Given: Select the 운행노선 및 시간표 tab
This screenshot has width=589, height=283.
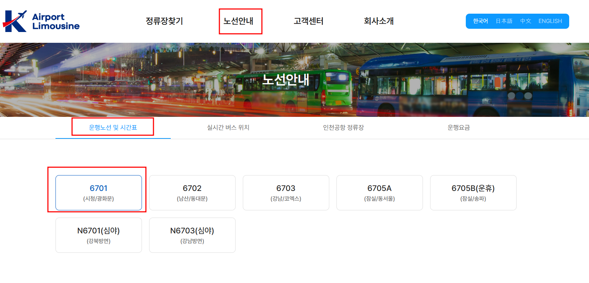Looking at the screenshot, I should pos(113,128).
